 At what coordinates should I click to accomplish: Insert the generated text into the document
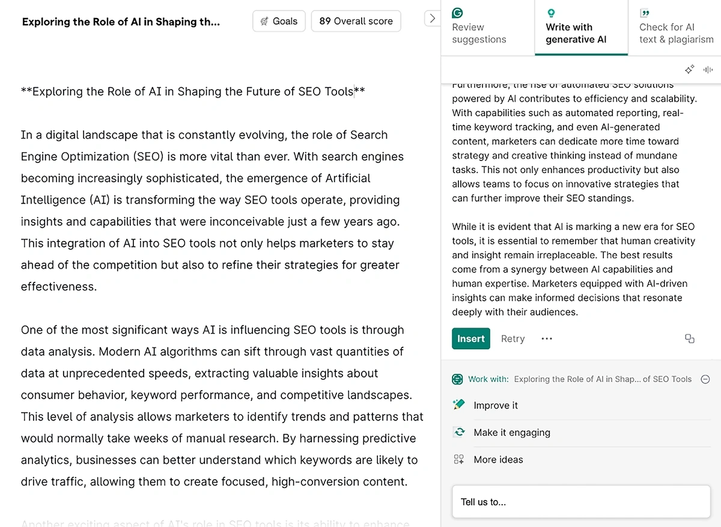[x=471, y=339]
